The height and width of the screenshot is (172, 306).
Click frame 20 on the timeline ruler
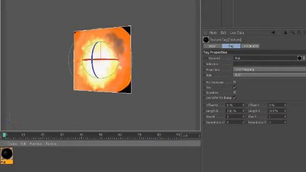43,135
